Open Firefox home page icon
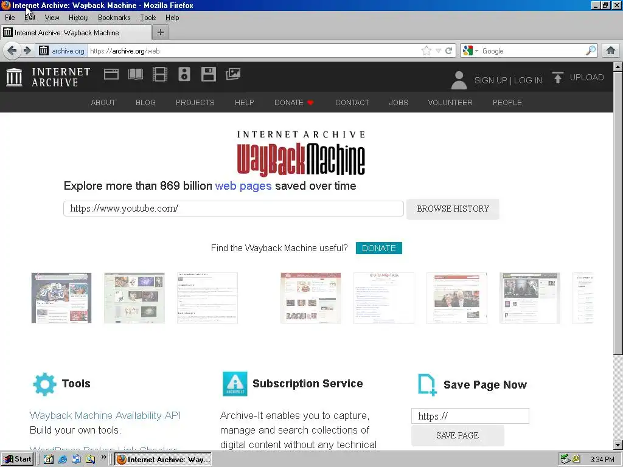 click(611, 50)
